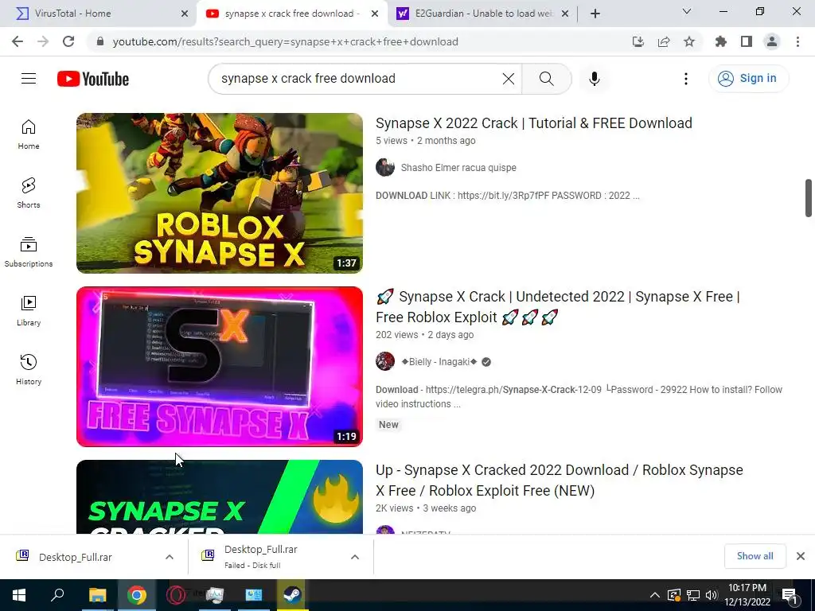Screen dimensions: 815x611
Task: Click the page vertical scrollbar thumb
Action: pyautogui.click(x=809, y=198)
